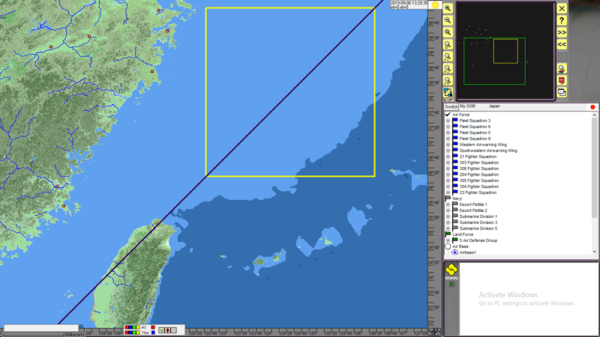
Task: Expand the Escort Flotilla 1 node
Action: pyautogui.click(x=448, y=204)
